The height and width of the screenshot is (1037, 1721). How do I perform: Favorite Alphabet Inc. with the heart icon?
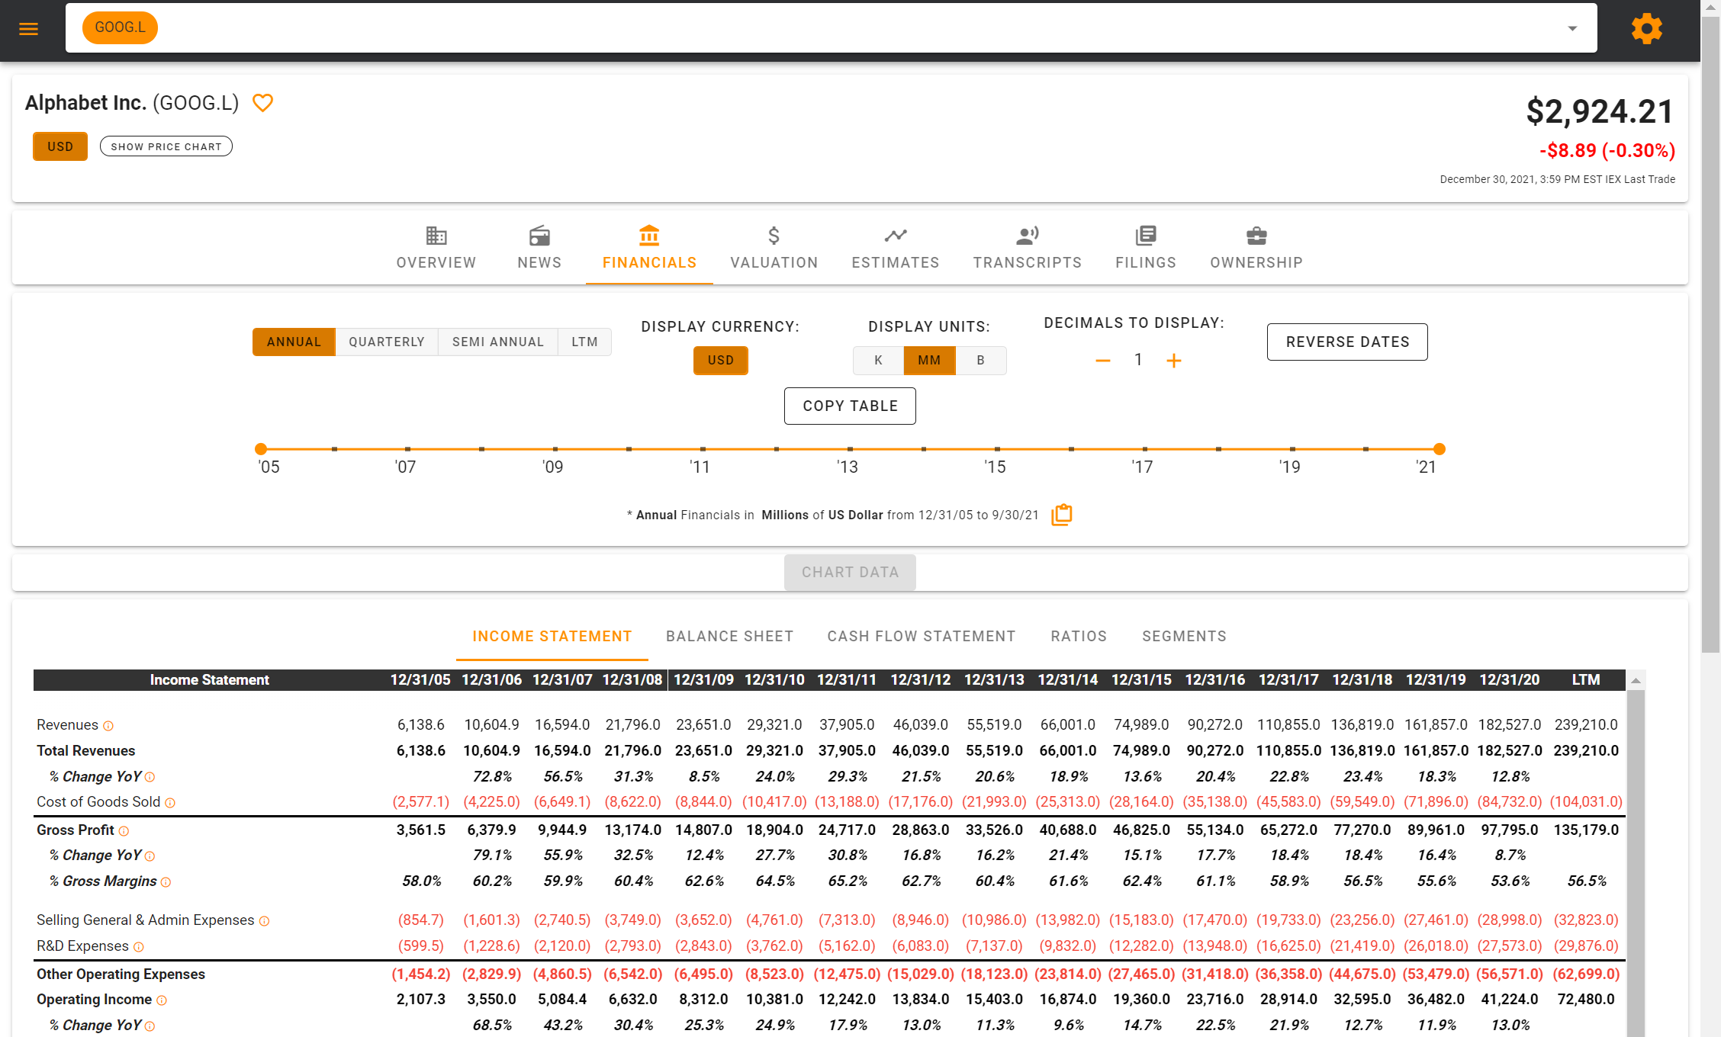[262, 103]
